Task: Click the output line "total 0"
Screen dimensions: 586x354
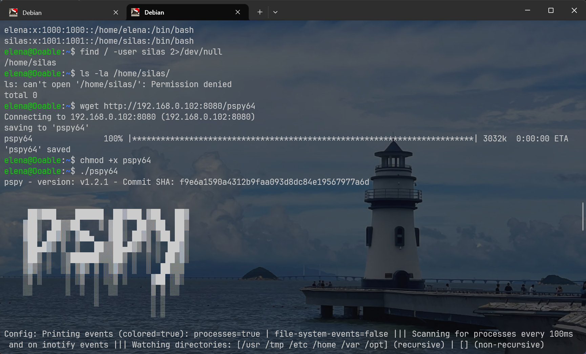Action: click(x=21, y=95)
